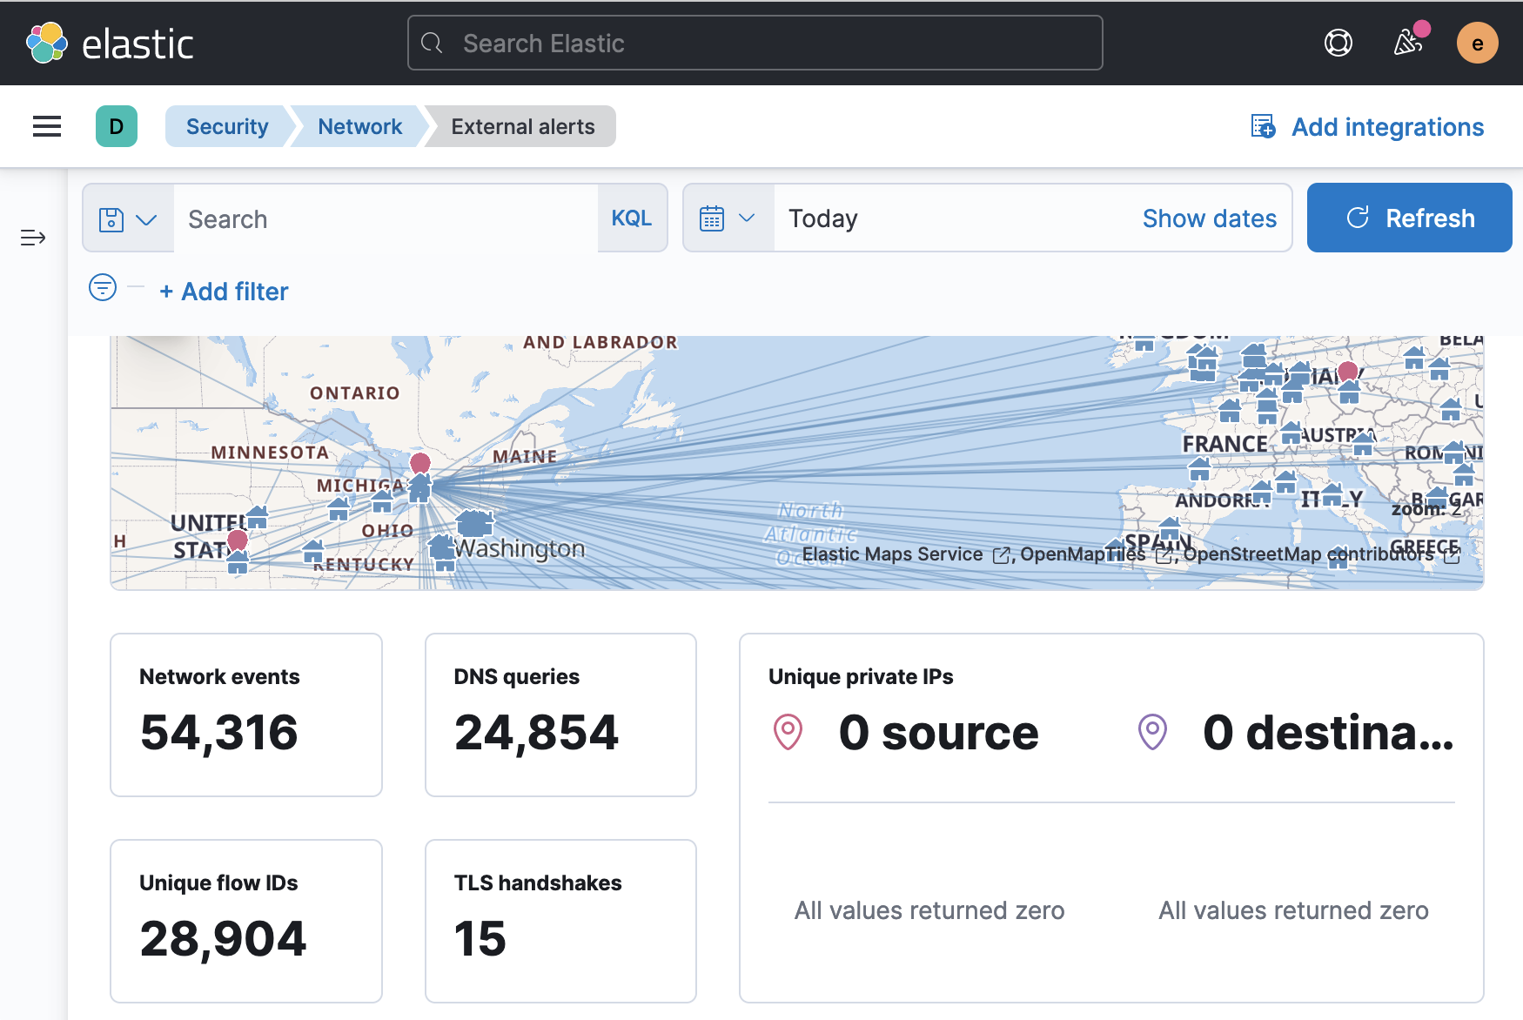1523x1020 pixels.
Task: Click the Network events value 54,316
Action: tap(219, 732)
